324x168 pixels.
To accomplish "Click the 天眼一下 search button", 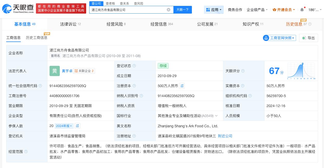I will [x=183, y=10].
